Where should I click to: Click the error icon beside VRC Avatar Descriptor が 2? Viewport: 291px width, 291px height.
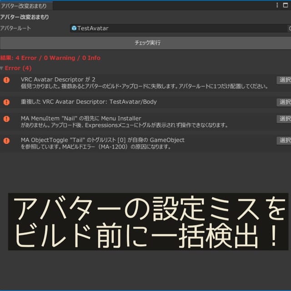point(6,80)
